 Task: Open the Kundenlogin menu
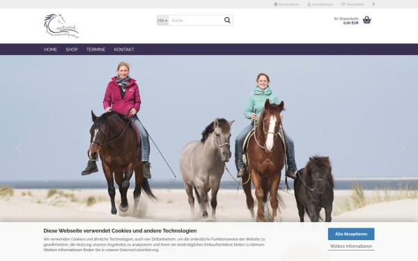pyautogui.click(x=320, y=4)
